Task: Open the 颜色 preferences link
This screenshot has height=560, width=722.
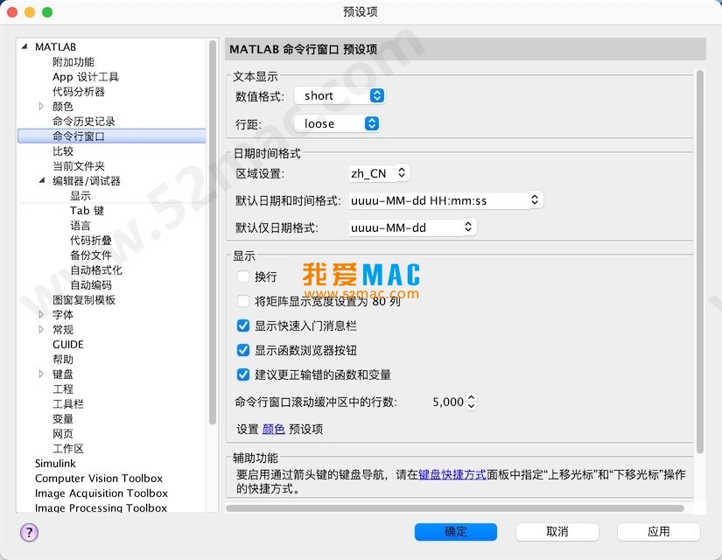Action: (x=274, y=430)
